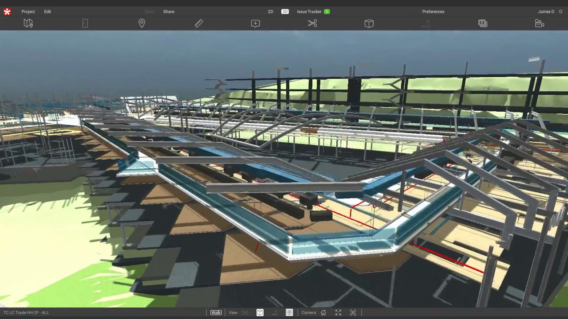Click the View label in bottom bar
This screenshot has width=568, height=319.
(233, 312)
